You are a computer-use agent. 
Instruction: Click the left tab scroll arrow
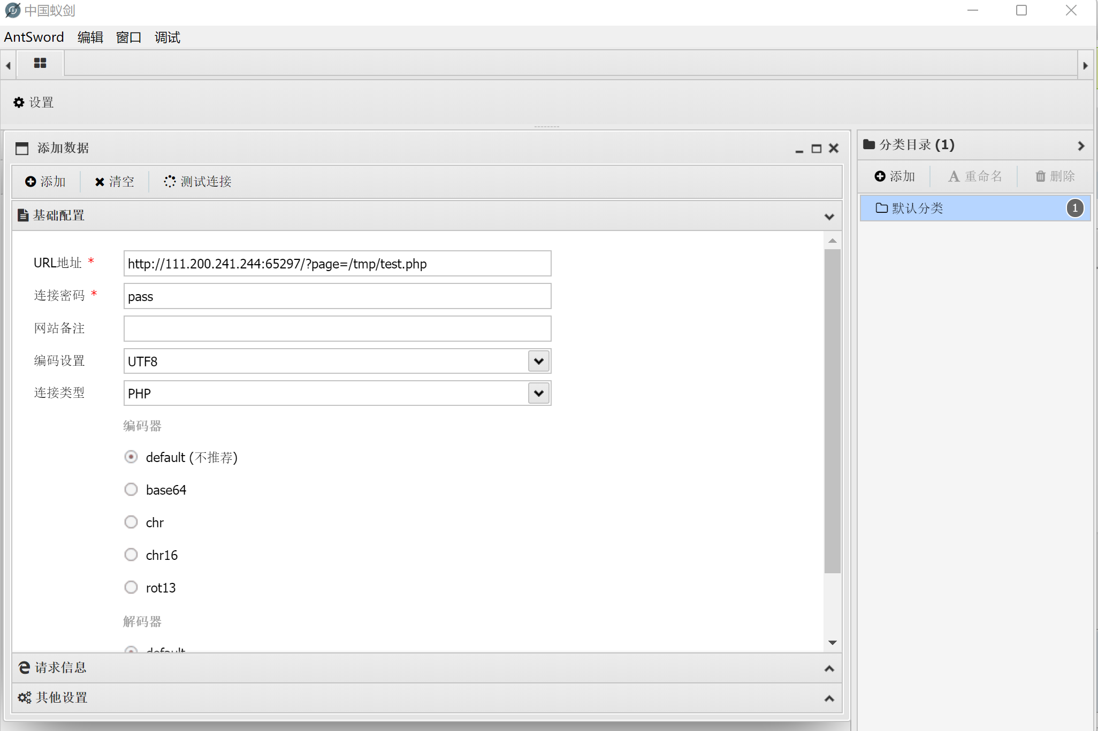pos(8,66)
